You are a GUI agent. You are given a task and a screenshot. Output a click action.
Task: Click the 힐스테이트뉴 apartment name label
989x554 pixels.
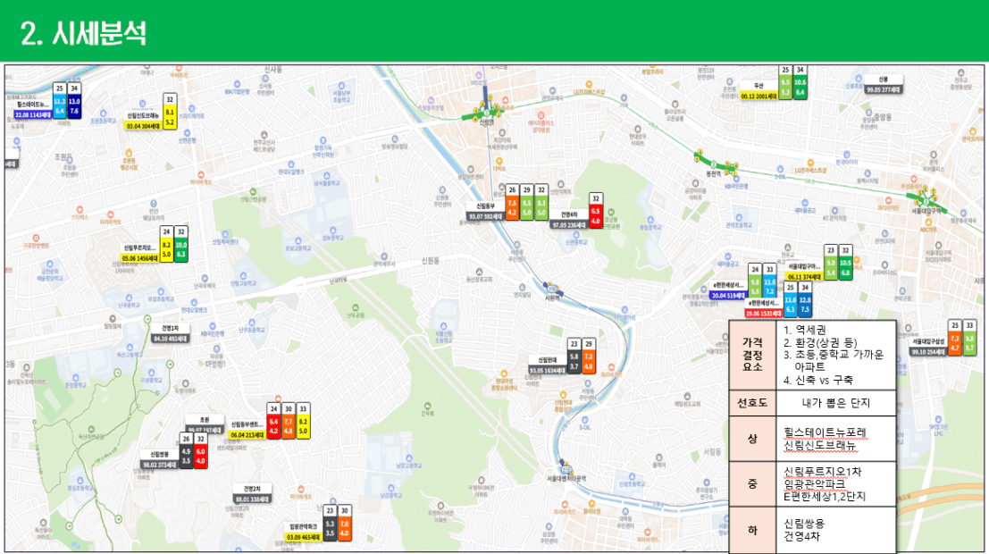(33, 105)
